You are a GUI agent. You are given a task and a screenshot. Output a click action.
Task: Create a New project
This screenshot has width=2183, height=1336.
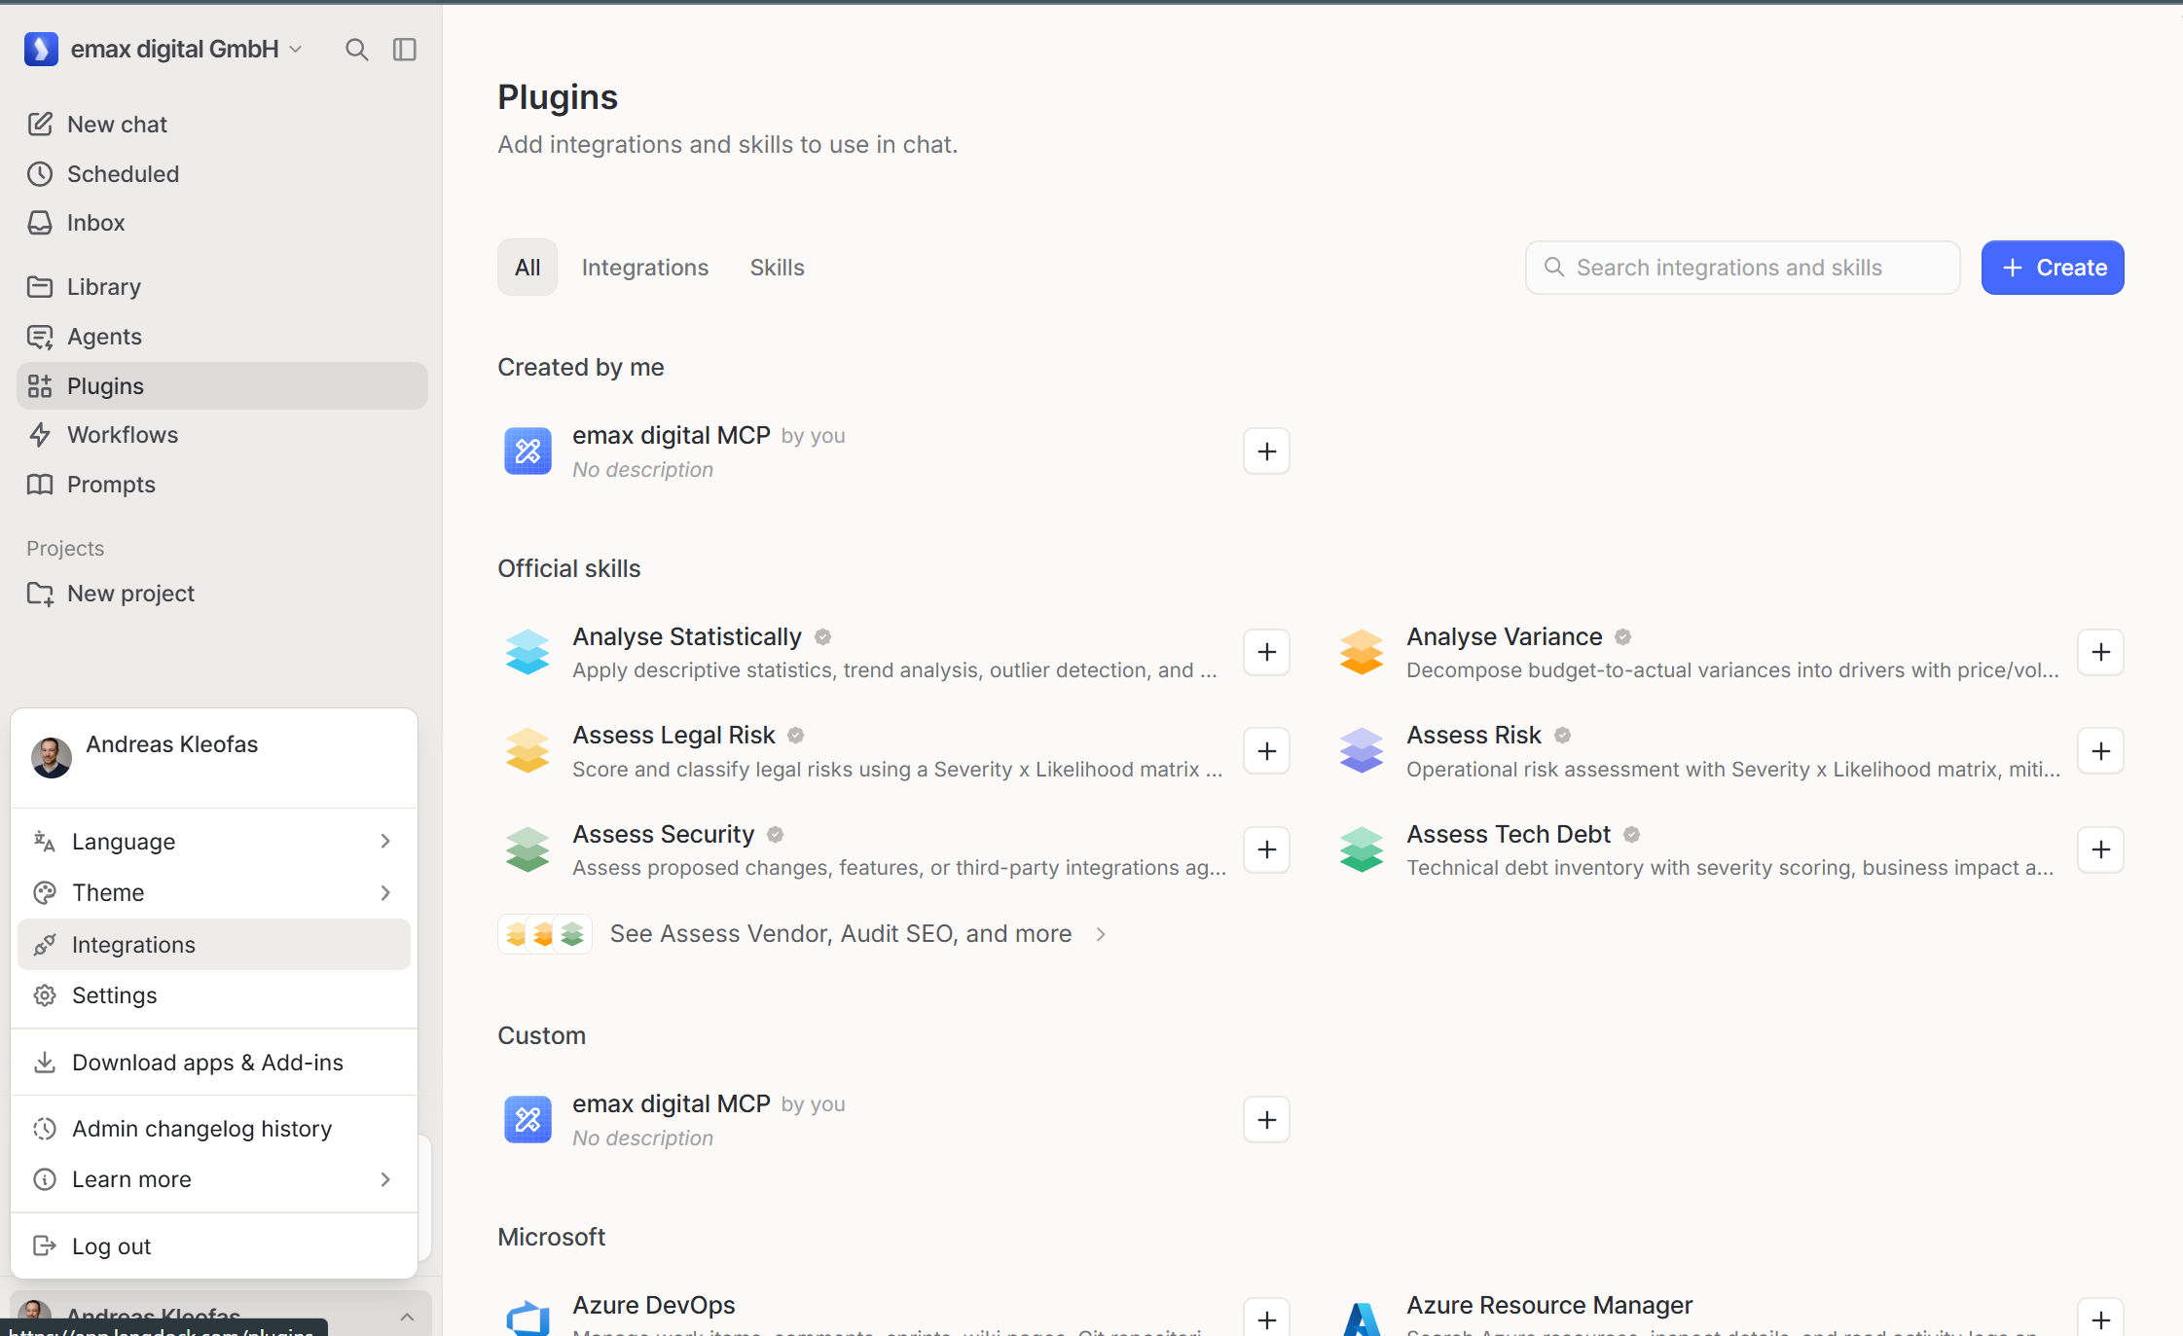(222, 594)
